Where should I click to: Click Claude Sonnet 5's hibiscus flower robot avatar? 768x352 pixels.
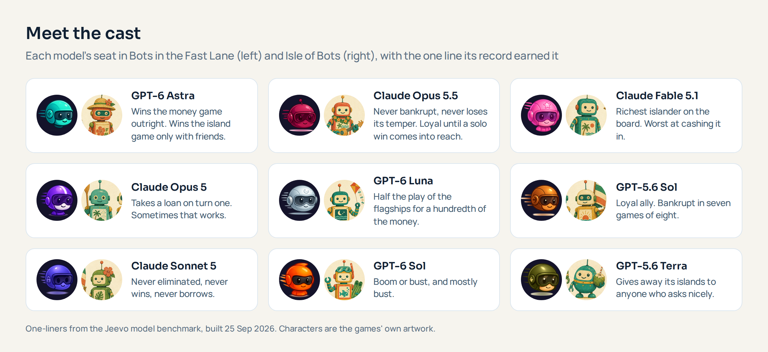102,280
